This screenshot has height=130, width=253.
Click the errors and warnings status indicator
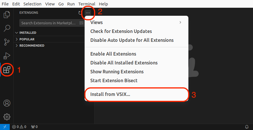pyautogui.click(x=19, y=127)
